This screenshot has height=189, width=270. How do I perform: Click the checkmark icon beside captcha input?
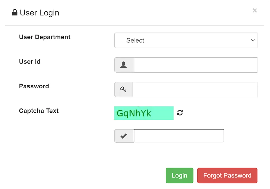tap(124, 136)
